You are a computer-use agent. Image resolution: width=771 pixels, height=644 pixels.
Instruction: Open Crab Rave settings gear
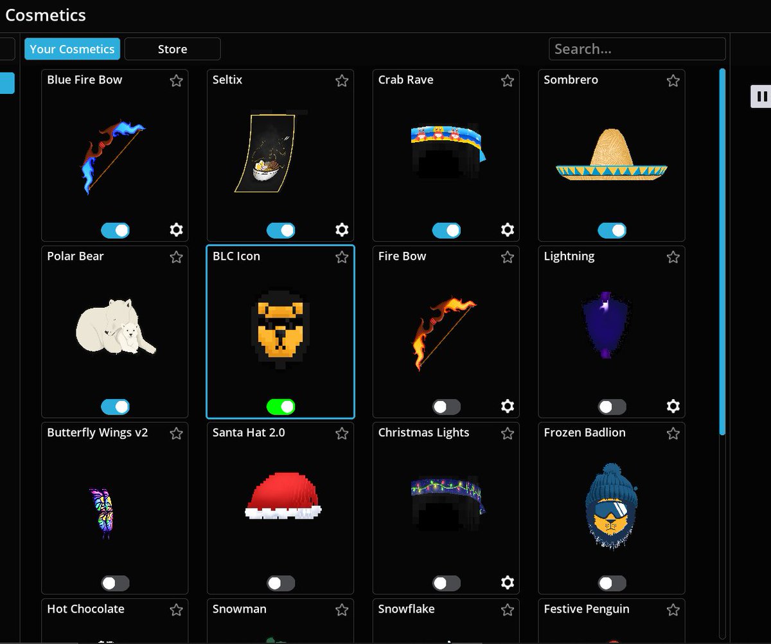[508, 229]
